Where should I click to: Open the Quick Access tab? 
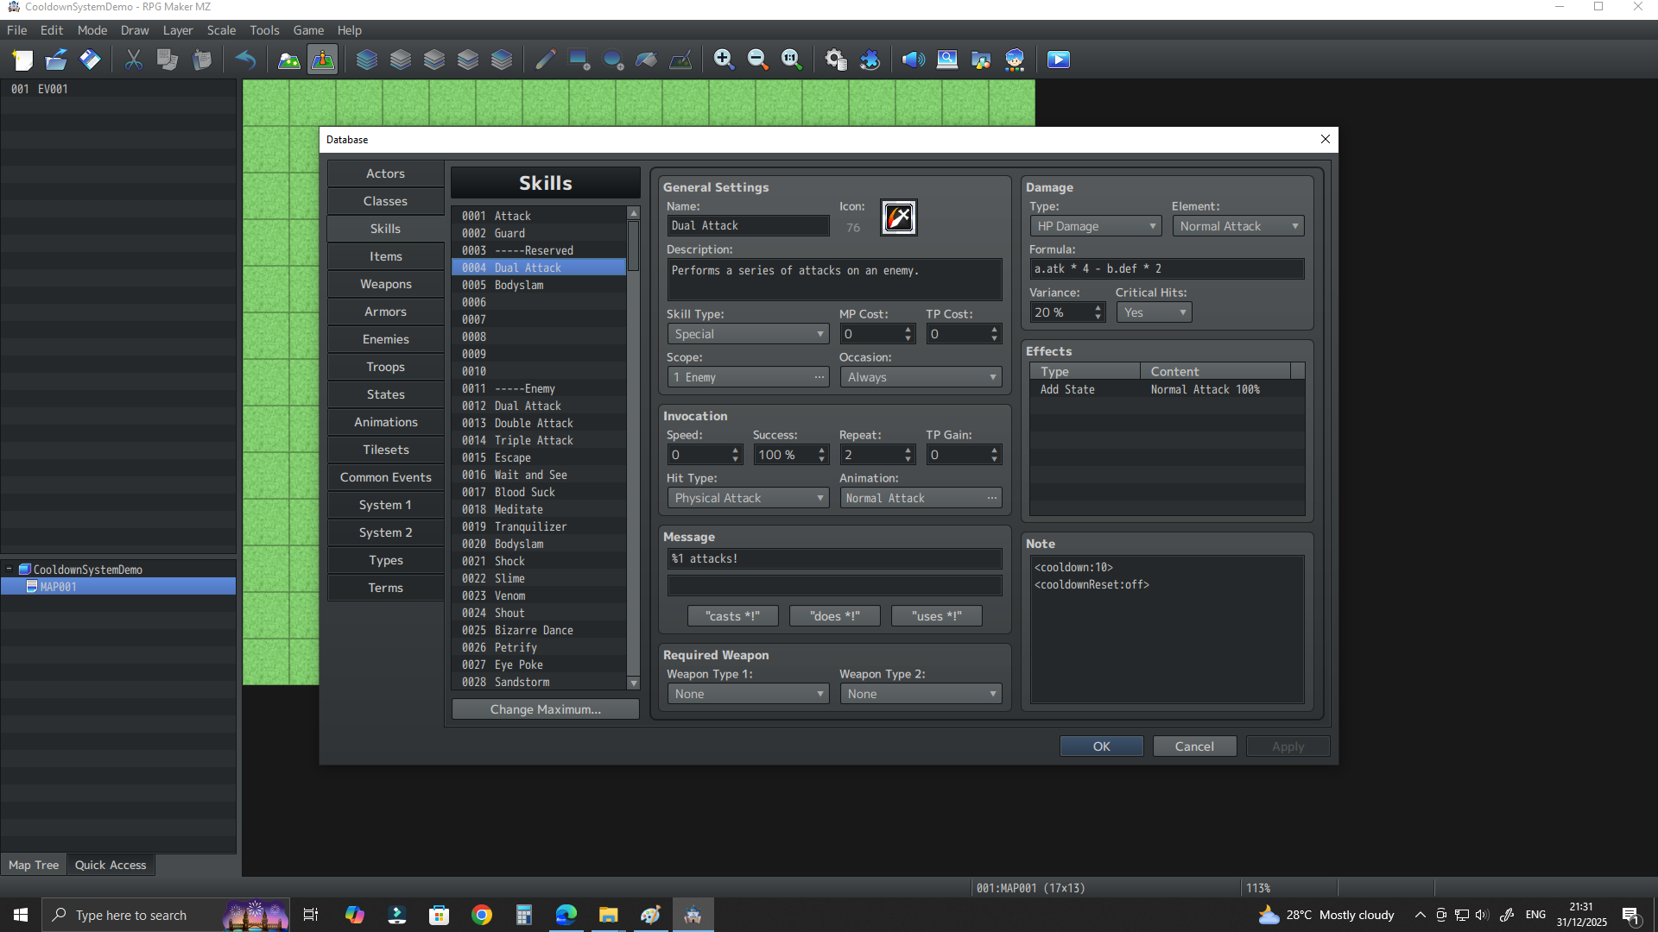coord(111,864)
